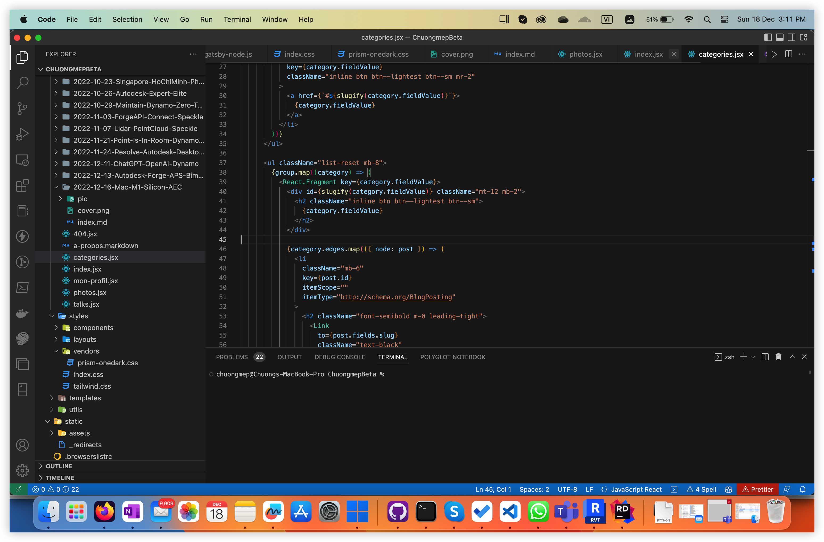Switch to the PROBLEMS panel tab

click(232, 357)
